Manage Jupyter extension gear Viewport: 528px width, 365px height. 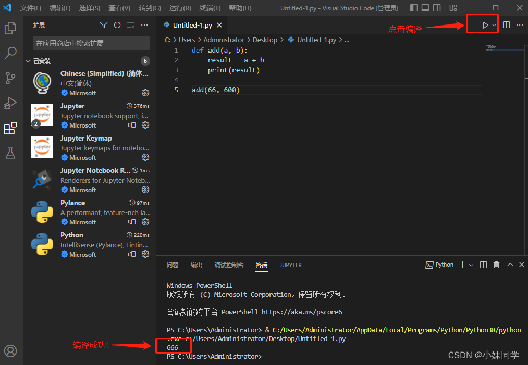tap(145, 125)
